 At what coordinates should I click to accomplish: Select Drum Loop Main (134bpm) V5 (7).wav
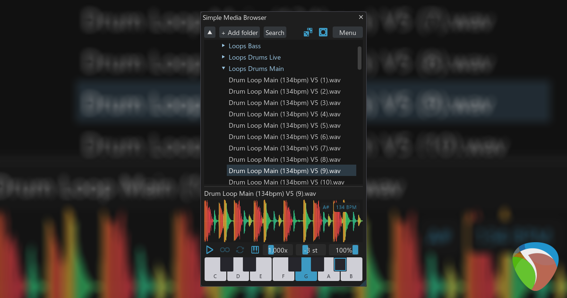(x=284, y=148)
